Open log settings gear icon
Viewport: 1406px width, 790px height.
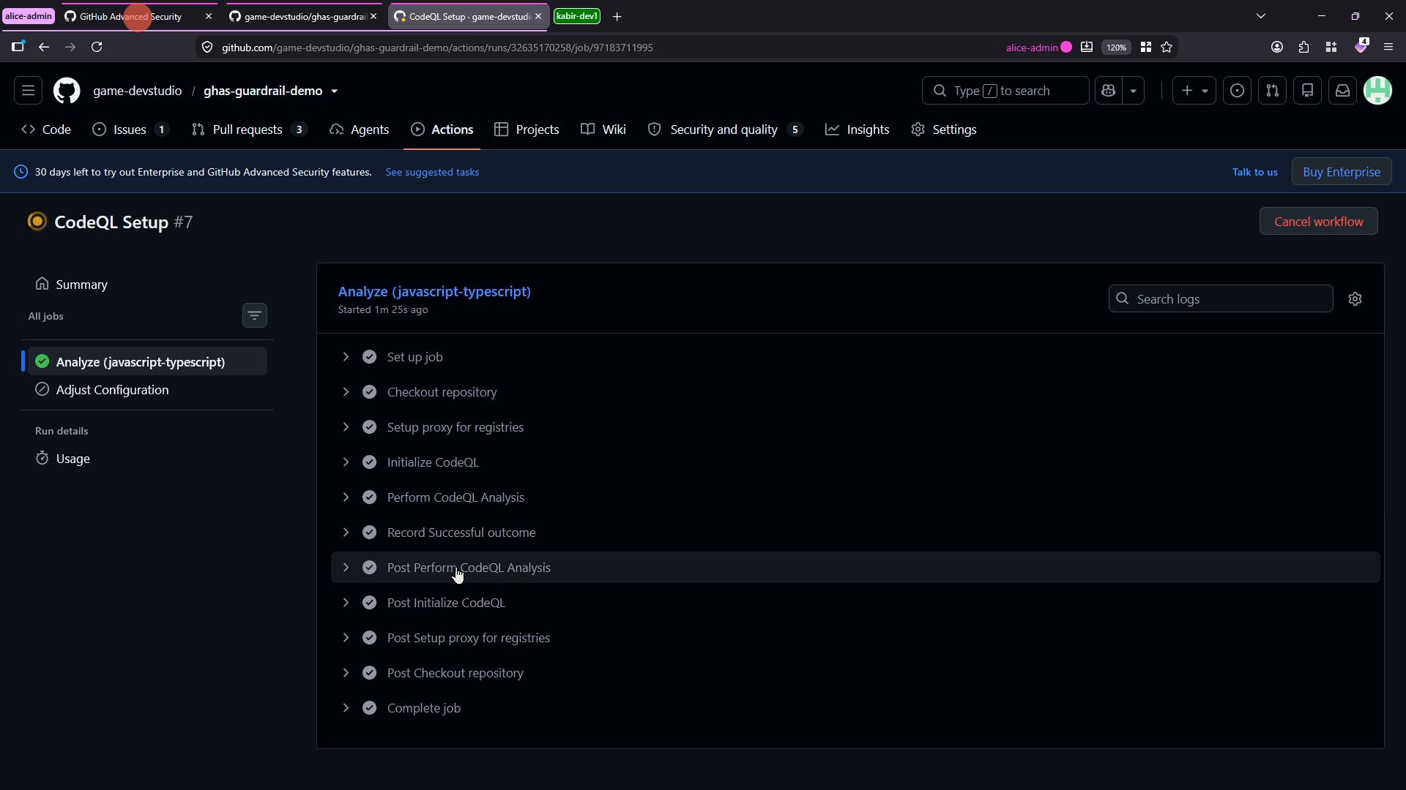click(1355, 299)
